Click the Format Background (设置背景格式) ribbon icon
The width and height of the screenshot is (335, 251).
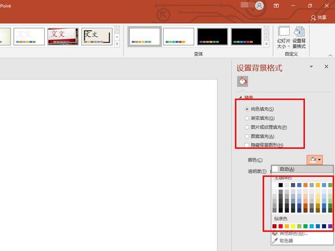pyautogui.click(x=299, y=37)
